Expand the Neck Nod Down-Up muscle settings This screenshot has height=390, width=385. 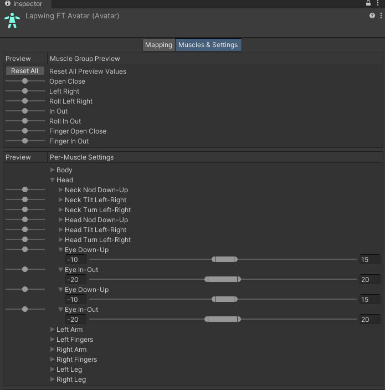[x=61, y=190]
